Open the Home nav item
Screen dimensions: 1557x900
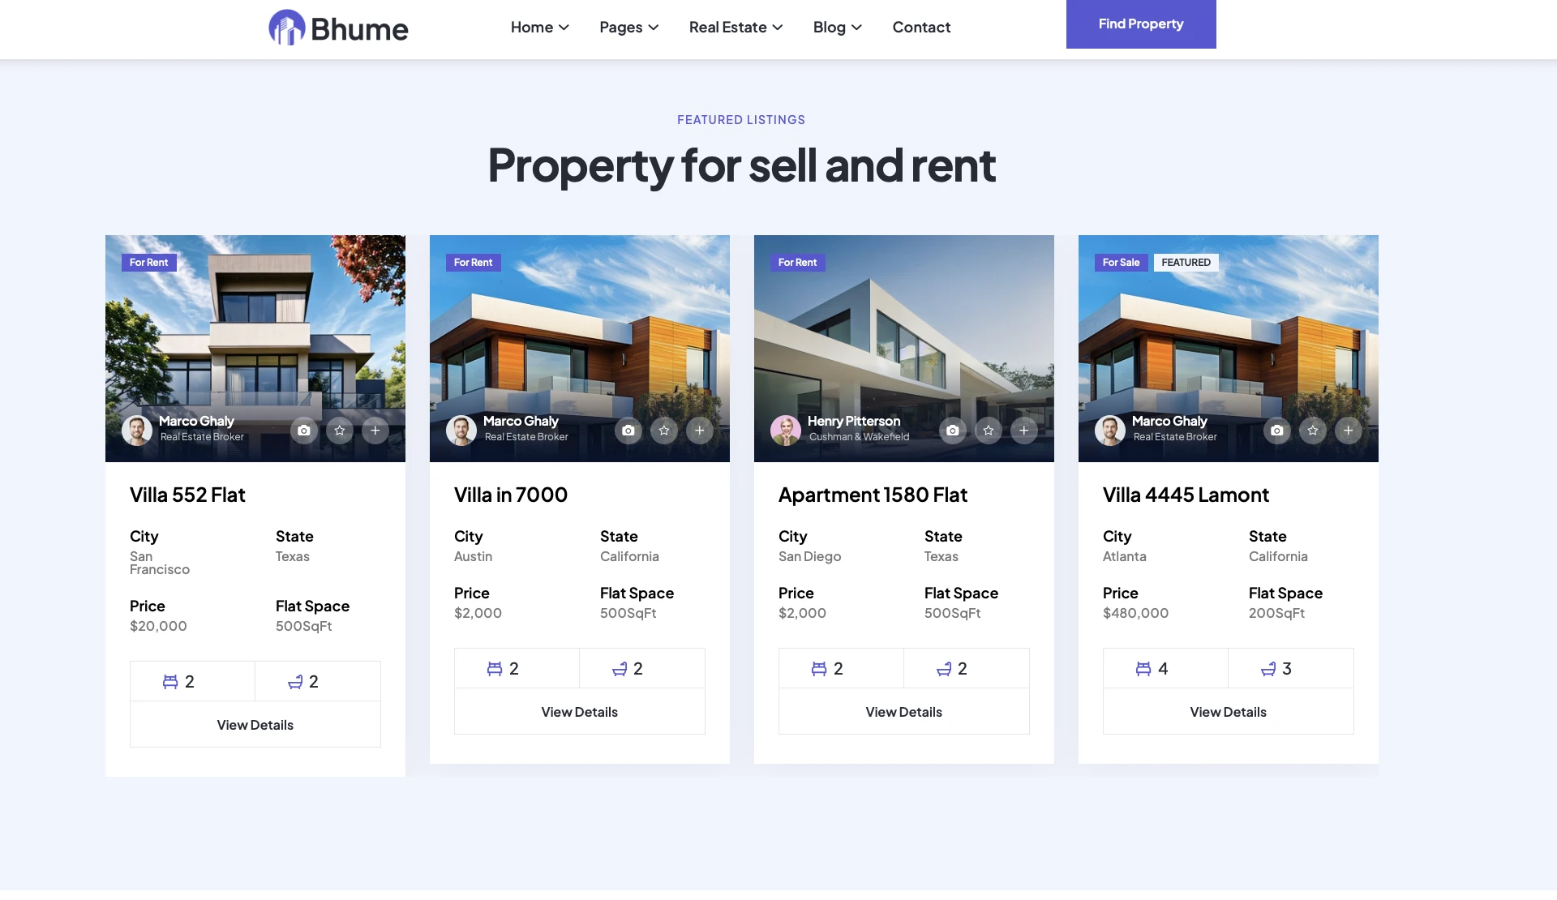click(x=532, y=28)
